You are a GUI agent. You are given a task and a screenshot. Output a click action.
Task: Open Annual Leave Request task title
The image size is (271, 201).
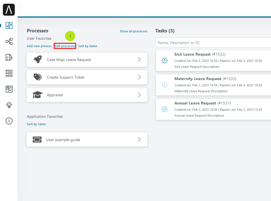point(195,103)
